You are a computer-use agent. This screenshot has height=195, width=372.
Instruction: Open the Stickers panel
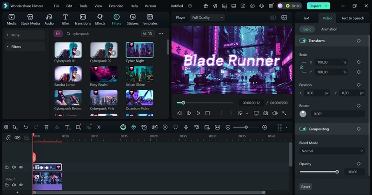coord(133,19)
